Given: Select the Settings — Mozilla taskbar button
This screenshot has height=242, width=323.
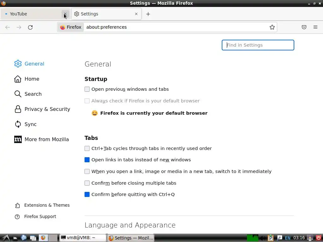Looking at the screenshot, I should (x=131, y=238).
